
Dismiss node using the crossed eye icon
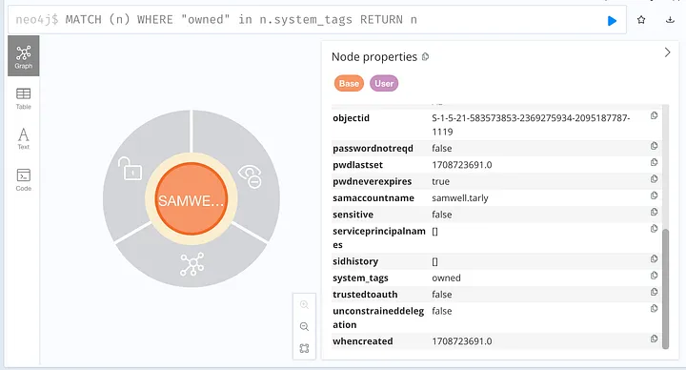click(250, 177)
